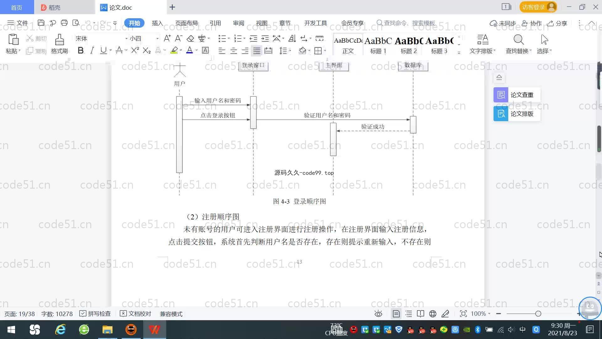Viewport: 602px width, 339px height.
Task: Toggle justify text alignment
Action: coord(257,51)
